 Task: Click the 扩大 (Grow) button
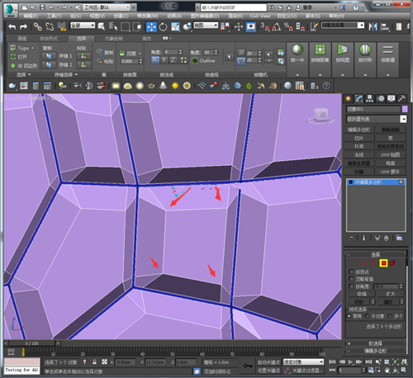pyautogui.click(x=391, y=294)
